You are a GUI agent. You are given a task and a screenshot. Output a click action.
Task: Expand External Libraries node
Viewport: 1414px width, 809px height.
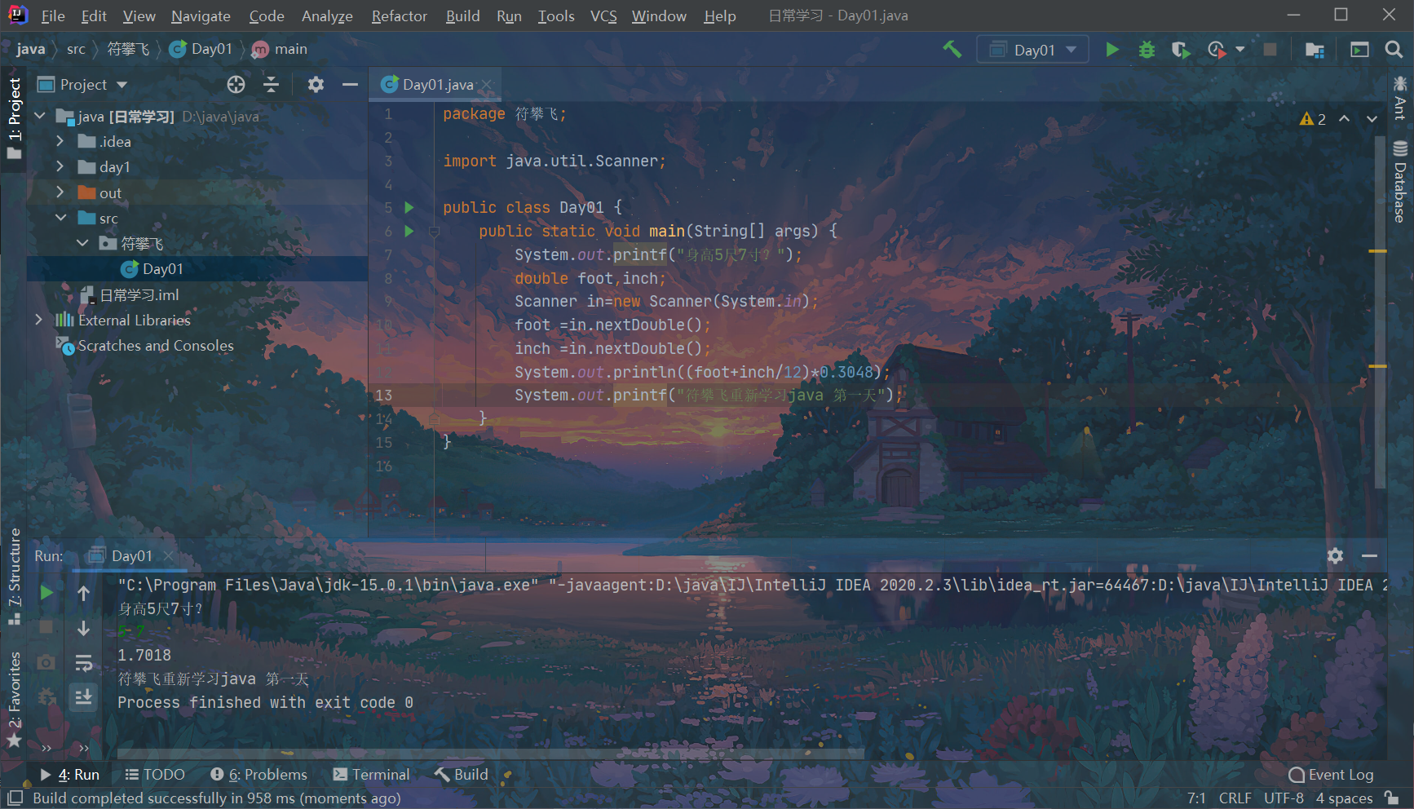[x=38, y=320]
